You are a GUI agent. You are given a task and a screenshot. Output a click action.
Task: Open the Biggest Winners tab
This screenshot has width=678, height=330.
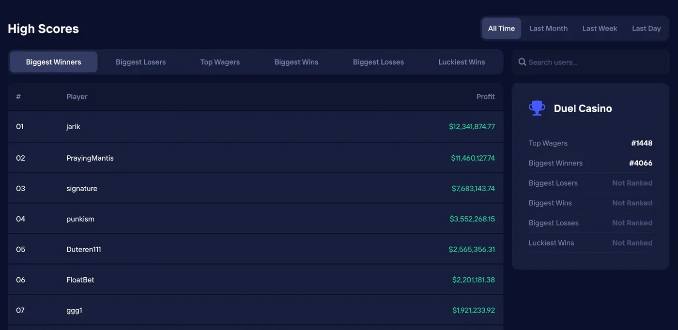tap(54, 62)
